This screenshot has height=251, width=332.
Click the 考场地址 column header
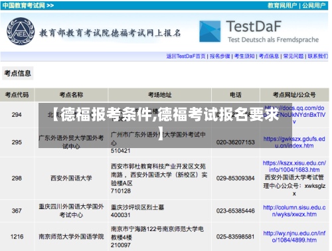(x=160, y=95)
